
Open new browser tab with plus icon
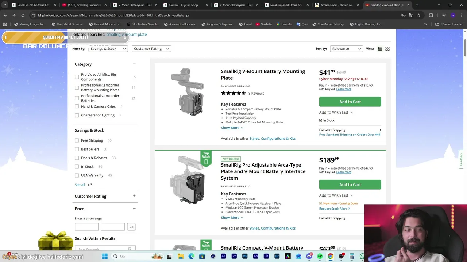(x=417, y=5)
